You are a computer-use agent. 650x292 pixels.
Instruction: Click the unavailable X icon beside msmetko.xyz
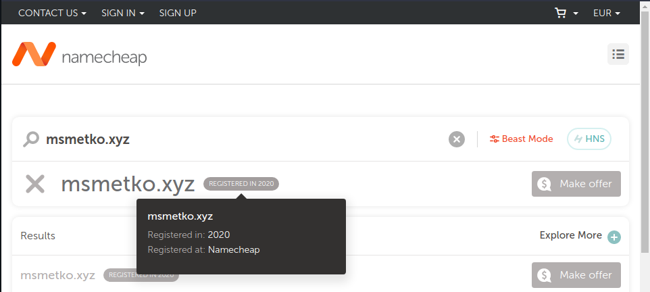35,184
